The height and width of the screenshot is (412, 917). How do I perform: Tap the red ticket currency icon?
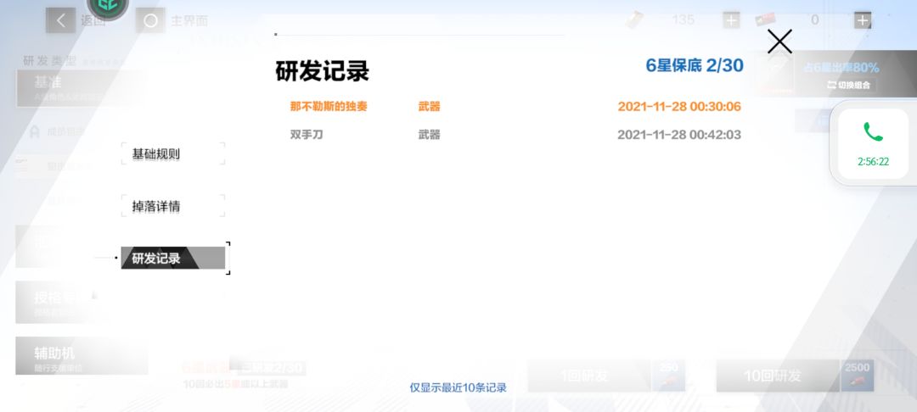765,19
